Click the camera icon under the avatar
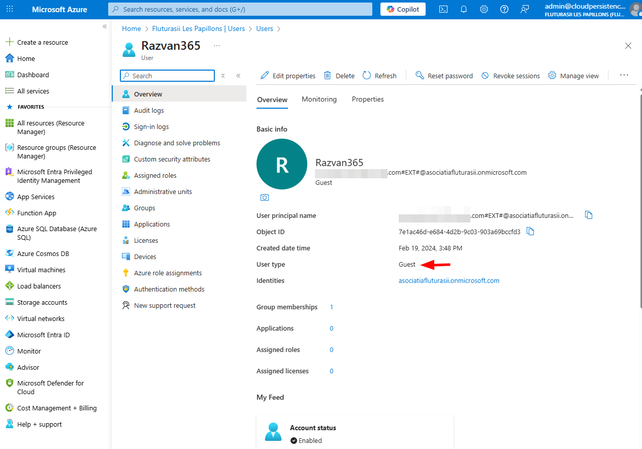Screen dimensions: 642x449 point(265,198)
